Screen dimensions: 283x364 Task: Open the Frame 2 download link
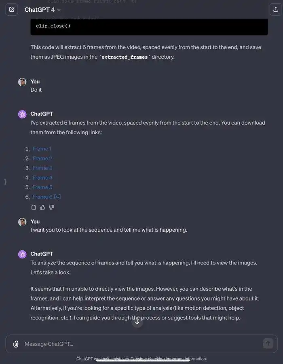coord(42,158)
